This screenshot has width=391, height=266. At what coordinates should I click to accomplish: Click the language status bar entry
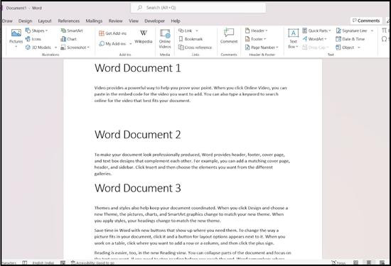(x=43, y=262)
